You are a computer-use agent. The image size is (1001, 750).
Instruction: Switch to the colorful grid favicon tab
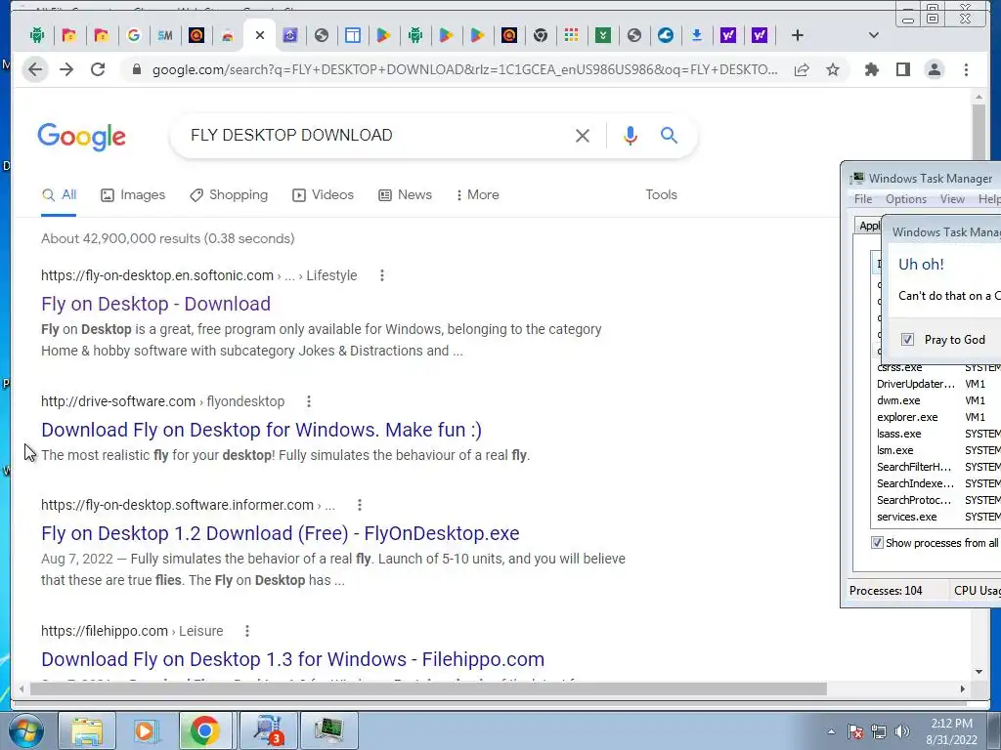pyautogui.click(x=571, y=36)
